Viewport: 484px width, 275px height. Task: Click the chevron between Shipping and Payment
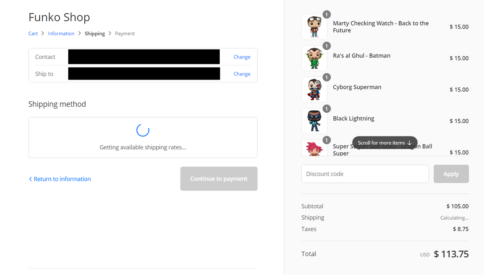110,34
